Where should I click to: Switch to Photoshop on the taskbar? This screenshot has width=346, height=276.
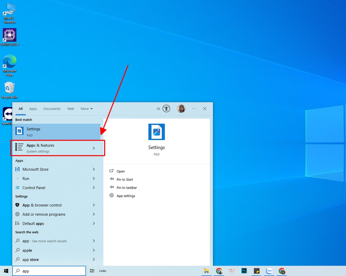tap(244, 271)
